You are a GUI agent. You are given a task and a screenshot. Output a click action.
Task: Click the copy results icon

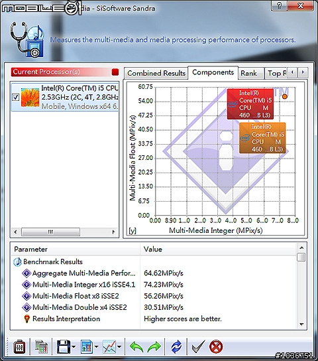(41, 346)
